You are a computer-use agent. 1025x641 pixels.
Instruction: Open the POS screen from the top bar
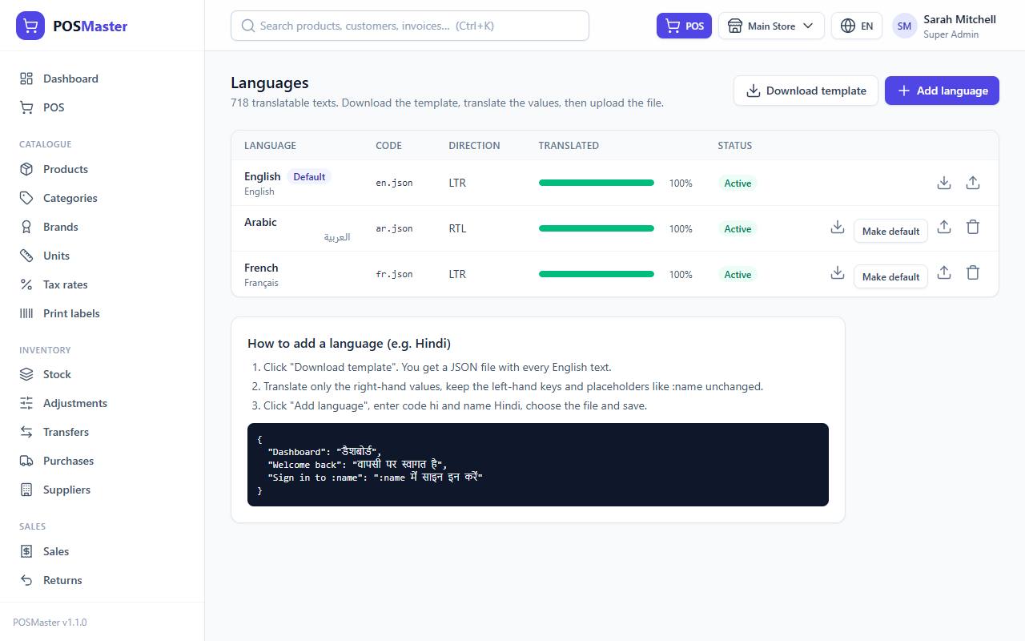point(684,26)
